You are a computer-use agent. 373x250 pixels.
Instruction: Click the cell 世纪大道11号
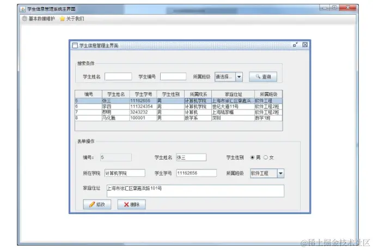point(233,107)
